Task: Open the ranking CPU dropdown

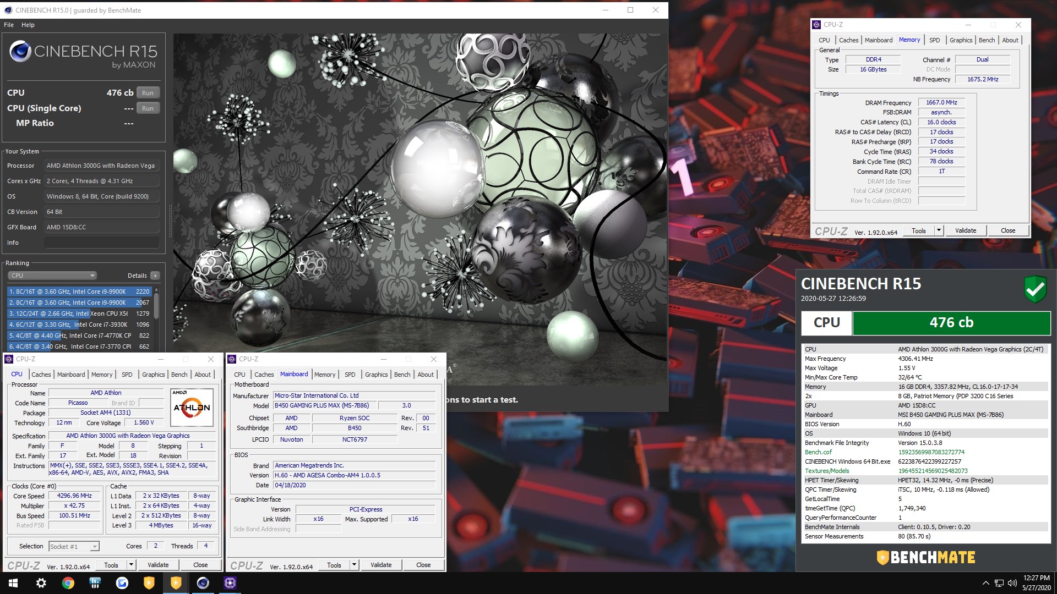Action: pyautogui.click(x=52, y=276)
